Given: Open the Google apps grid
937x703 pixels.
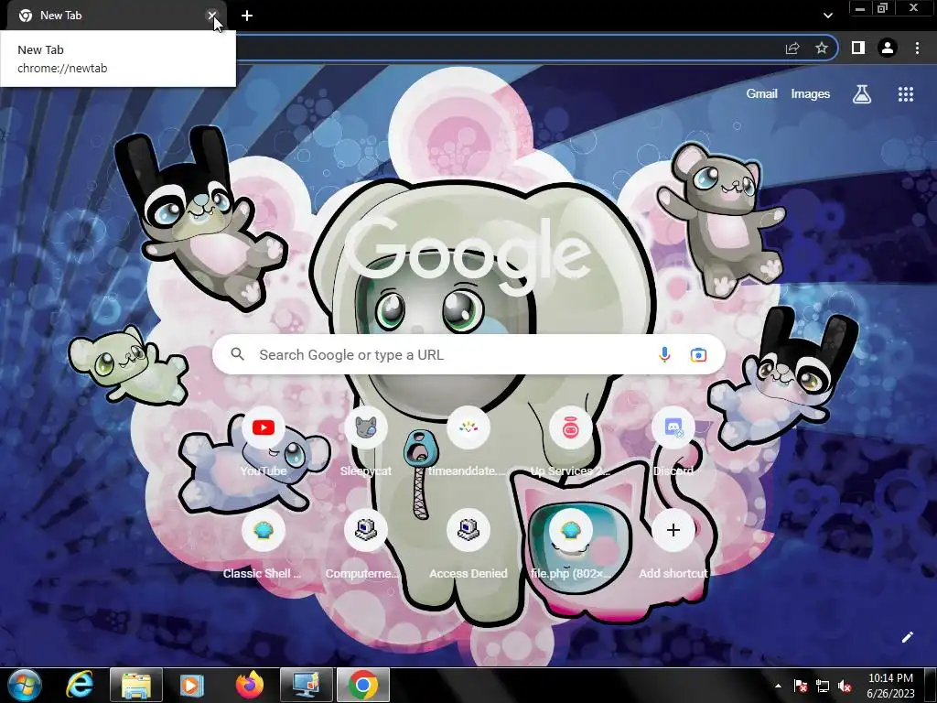Looking at the screenshot, I should [905, 94].
